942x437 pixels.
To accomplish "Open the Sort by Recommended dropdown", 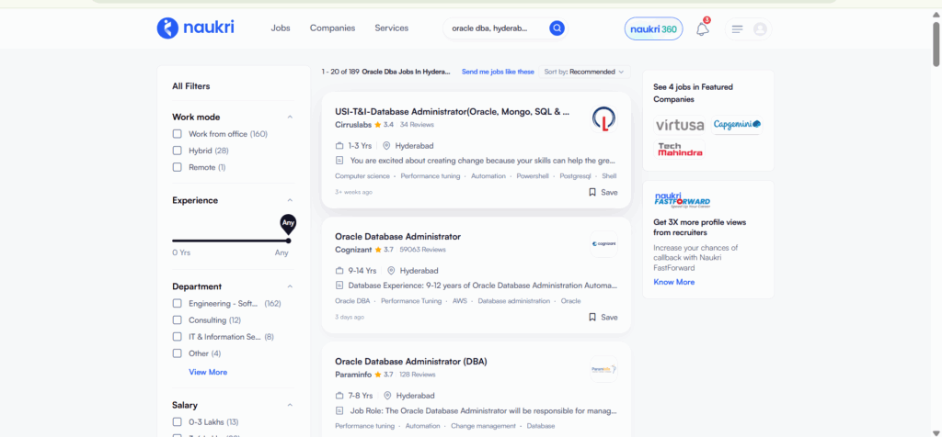I will [584, 72].
